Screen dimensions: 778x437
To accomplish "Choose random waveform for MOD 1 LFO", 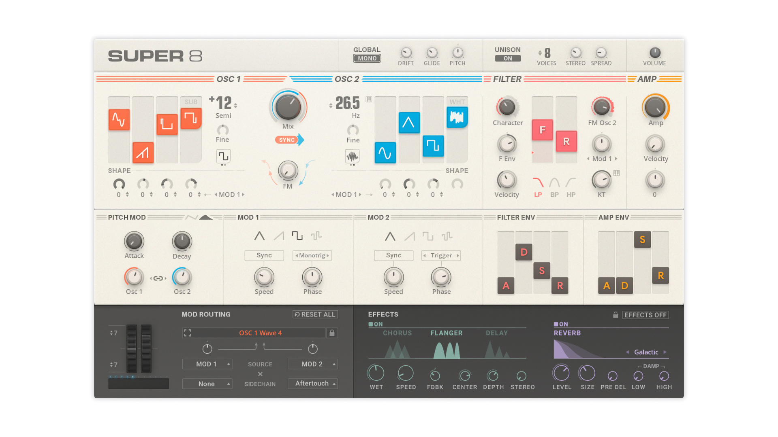I will tap(316, 235).
